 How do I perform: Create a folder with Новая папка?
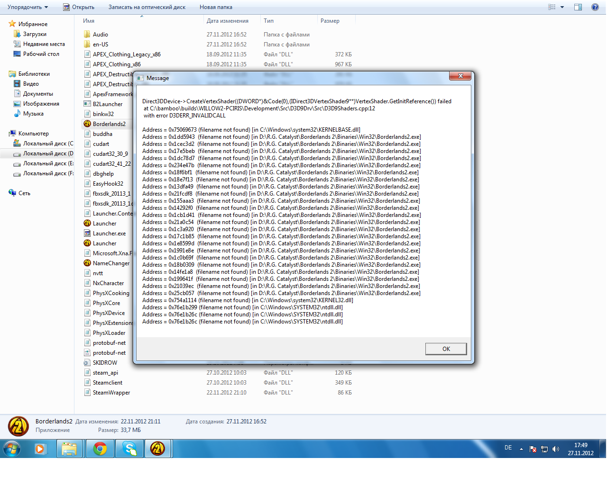point(216,7)
